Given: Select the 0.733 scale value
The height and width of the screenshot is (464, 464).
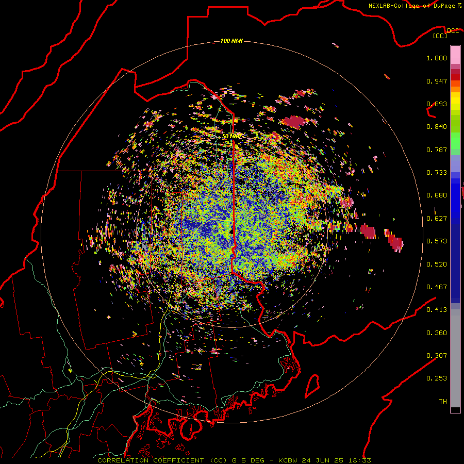Looking at the screenshot, I should click(x=437, y=173).
